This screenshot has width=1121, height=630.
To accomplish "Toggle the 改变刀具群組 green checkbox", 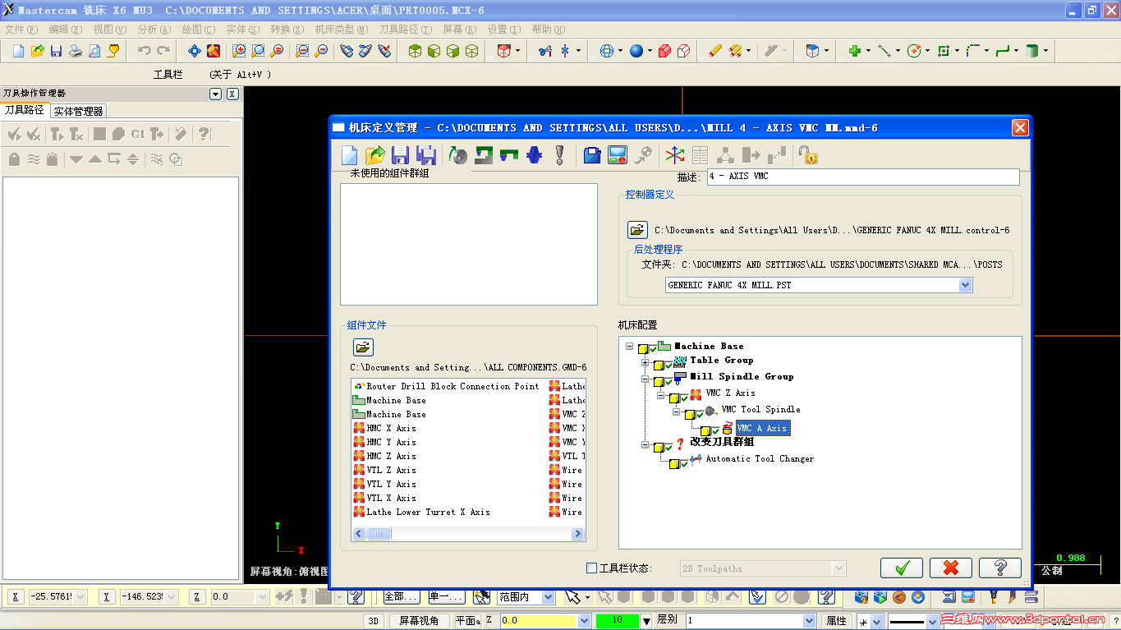I will 668,446.
